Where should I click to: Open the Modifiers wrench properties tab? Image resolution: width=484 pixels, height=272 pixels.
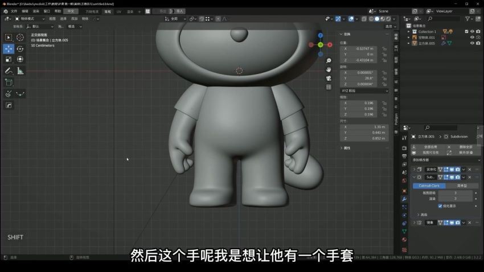[404, 199]
